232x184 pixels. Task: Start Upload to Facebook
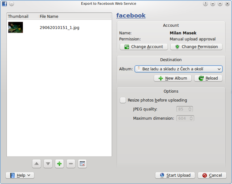coord(175,175)
